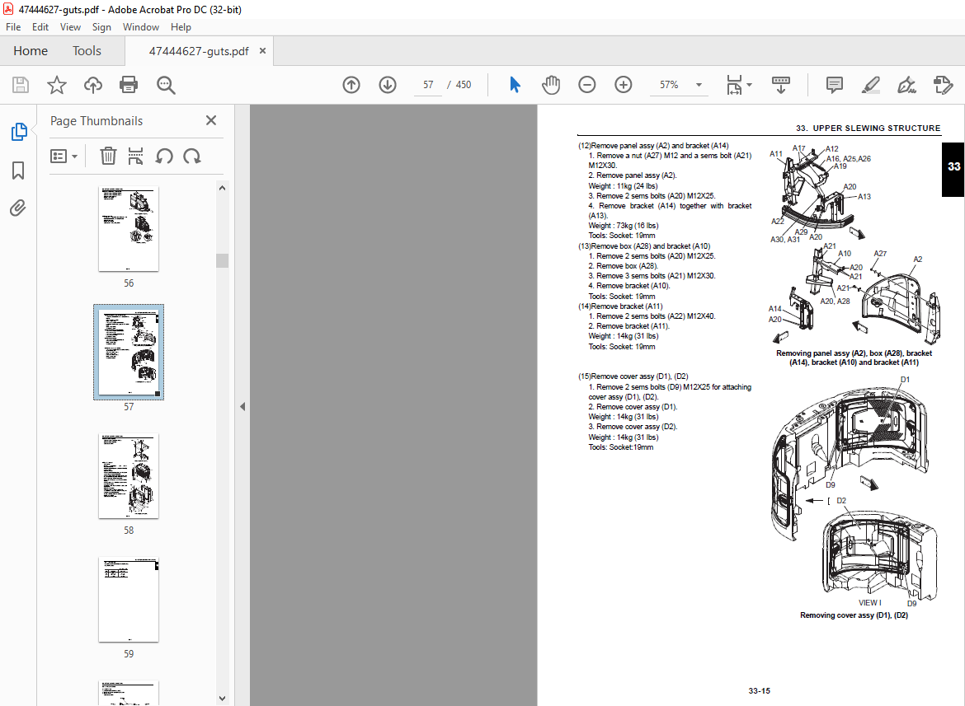Image resolution: width=965 pixels, height=706 pixels.
Task: Switch to the Tools tab
Action: (x=87, y=51)
